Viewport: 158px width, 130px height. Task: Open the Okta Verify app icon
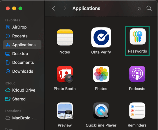tap(101, 37)
